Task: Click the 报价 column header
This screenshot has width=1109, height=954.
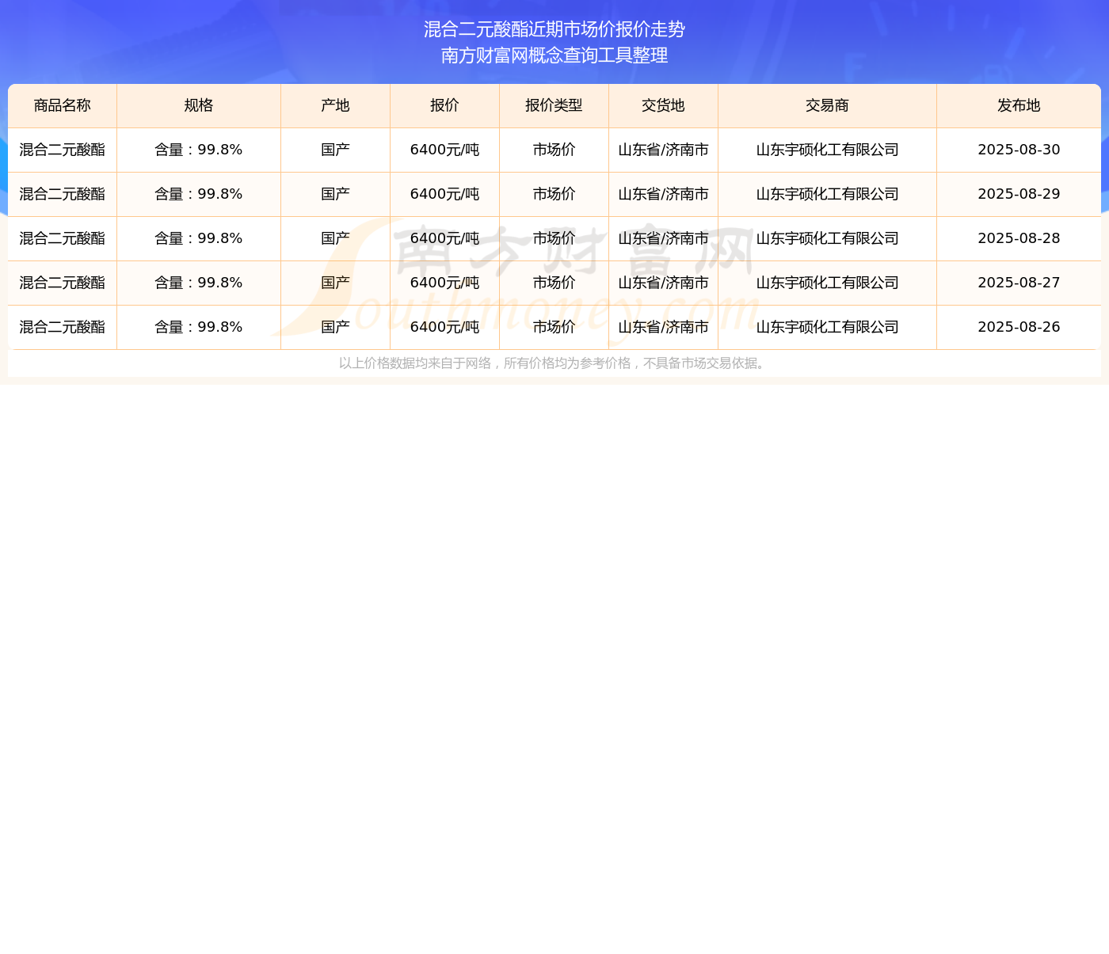Action: click(x=444, y=106)
